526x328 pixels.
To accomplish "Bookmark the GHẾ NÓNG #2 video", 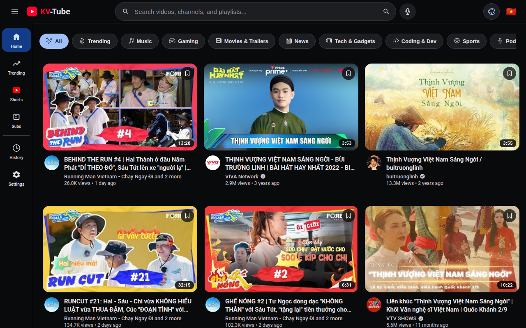I will pyautogui.click(x=348, y=215).
